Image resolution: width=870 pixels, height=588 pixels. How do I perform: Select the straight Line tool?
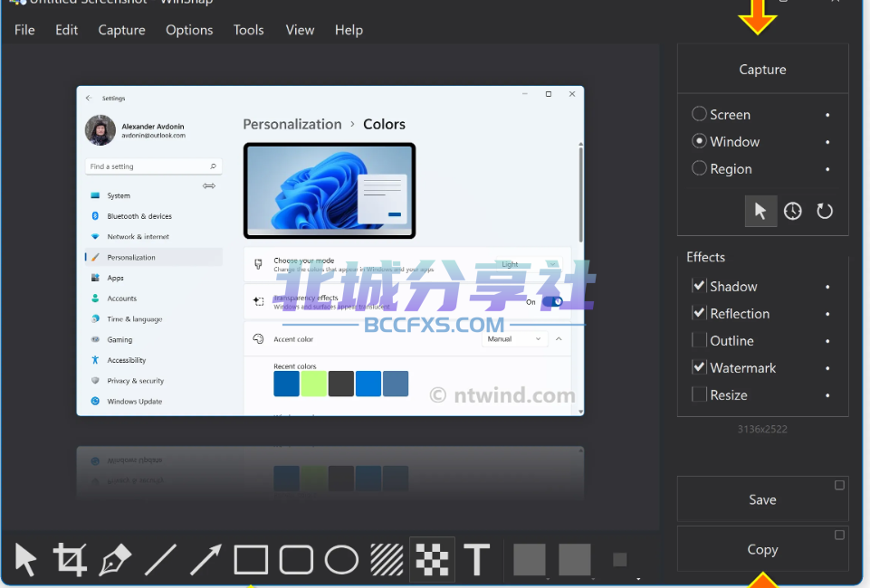point(160,559)
